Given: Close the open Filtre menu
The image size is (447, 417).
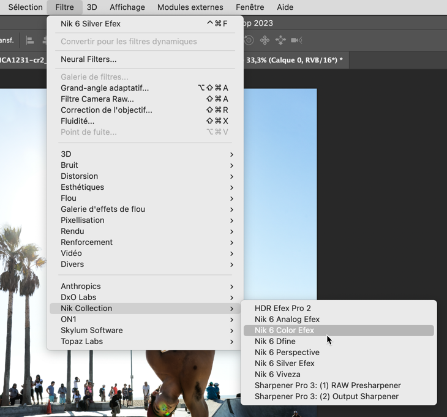Looking at the screenshot, I should (x=64, y=7).
